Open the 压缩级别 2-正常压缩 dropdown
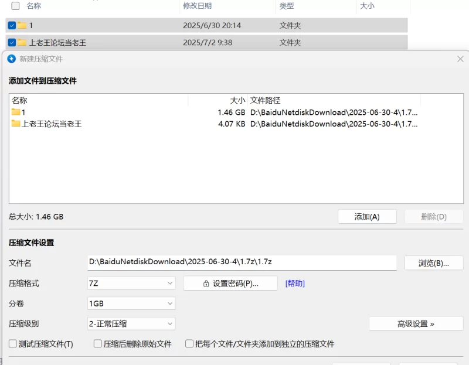The image size is (469, 365). click(x=131, y=324)
